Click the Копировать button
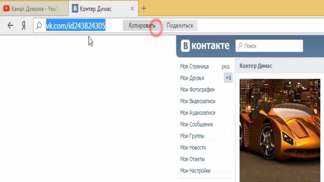The width and height of the screenshot is (324, 182). pyautogui.click(x=142, y=26)
